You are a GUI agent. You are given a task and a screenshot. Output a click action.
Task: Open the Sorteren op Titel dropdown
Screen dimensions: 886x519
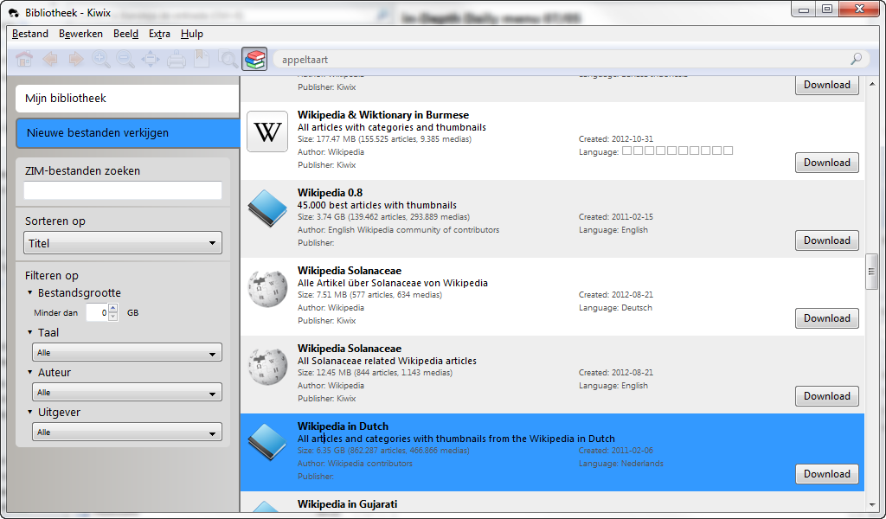click(x=123, y=243)
